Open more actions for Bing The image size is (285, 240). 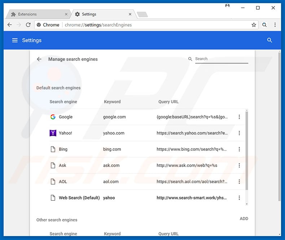(239, 149)
